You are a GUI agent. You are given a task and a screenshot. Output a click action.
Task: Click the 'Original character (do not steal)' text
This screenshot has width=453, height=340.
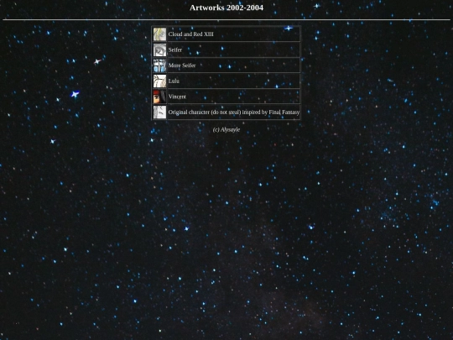(205, 112)
